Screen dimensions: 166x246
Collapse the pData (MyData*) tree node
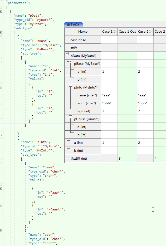67,54
